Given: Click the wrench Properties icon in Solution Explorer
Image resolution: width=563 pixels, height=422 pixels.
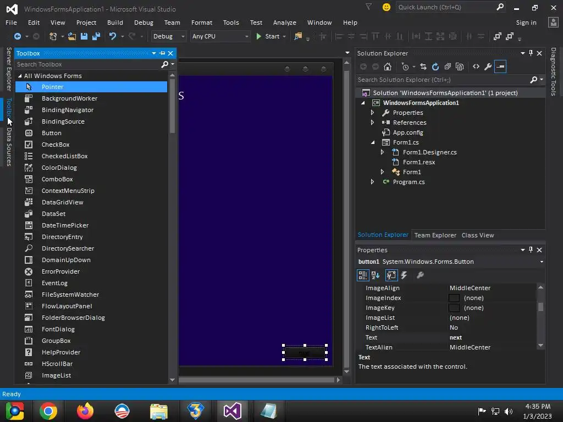Looking at the screenshot, I should click(x=488, y=66).
